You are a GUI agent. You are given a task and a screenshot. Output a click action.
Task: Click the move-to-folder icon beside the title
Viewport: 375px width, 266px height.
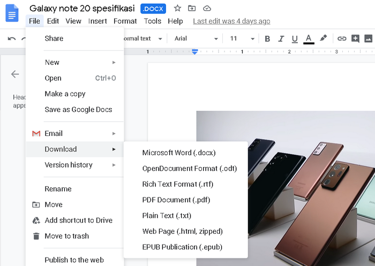coord(192,9)
